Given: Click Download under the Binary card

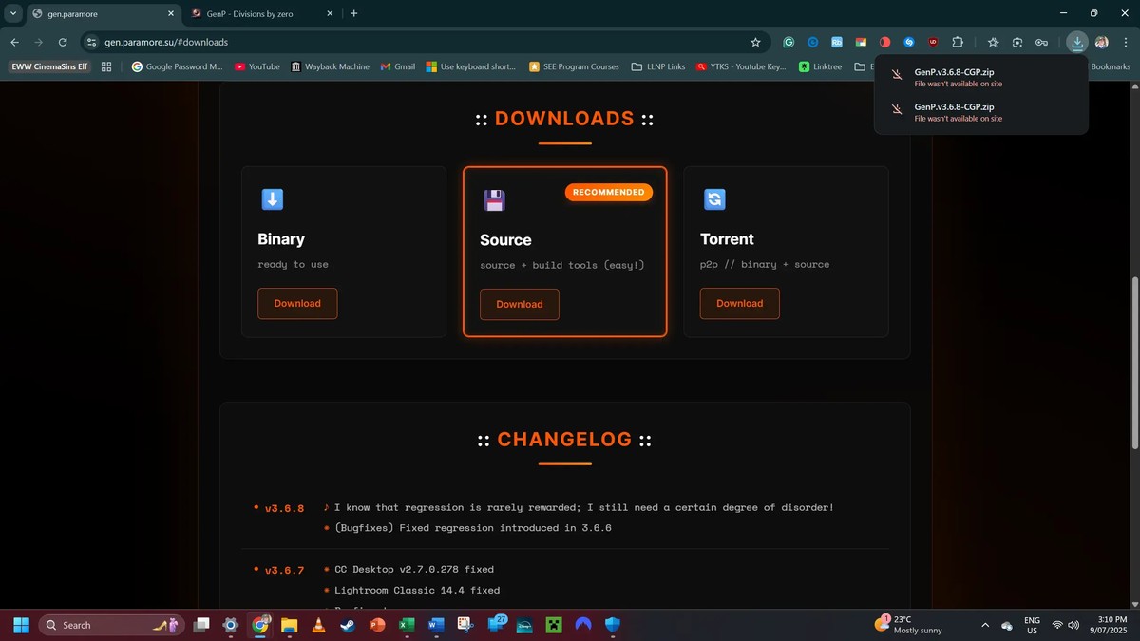Looking at the screenshot, I should pyautogui.click(x=297, y=303).
